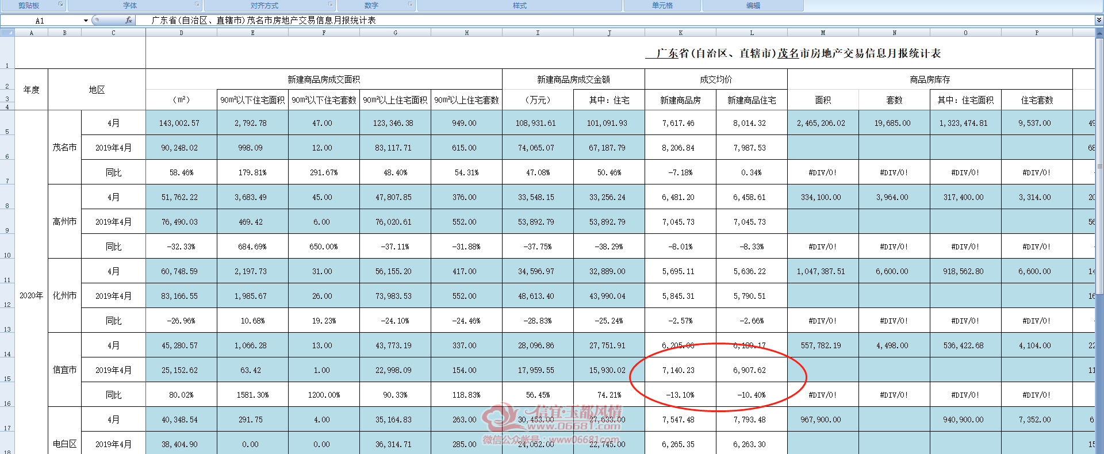Open the 字体 group dialog launcher
The height and width of the screenshot is (454, 1104).
(197, 5)
